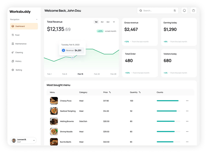This screenshot has width=207, height=153.
Task: Focus the Search input field
Action: pos(158,11)
